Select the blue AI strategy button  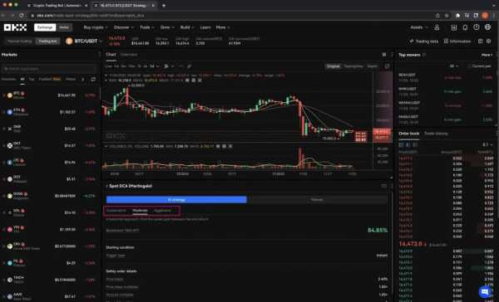coord(176,200)
